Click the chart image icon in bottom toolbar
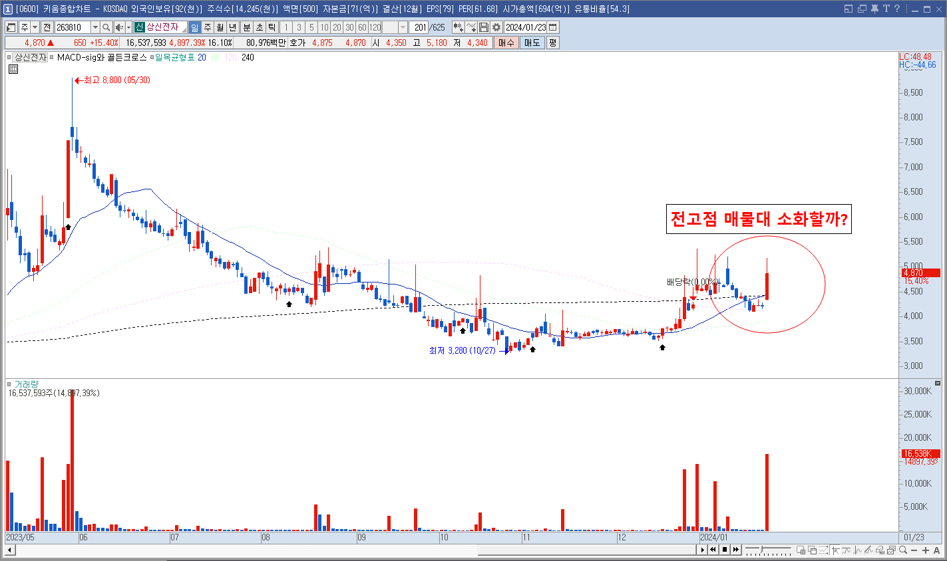 click(x=891, y=550)
